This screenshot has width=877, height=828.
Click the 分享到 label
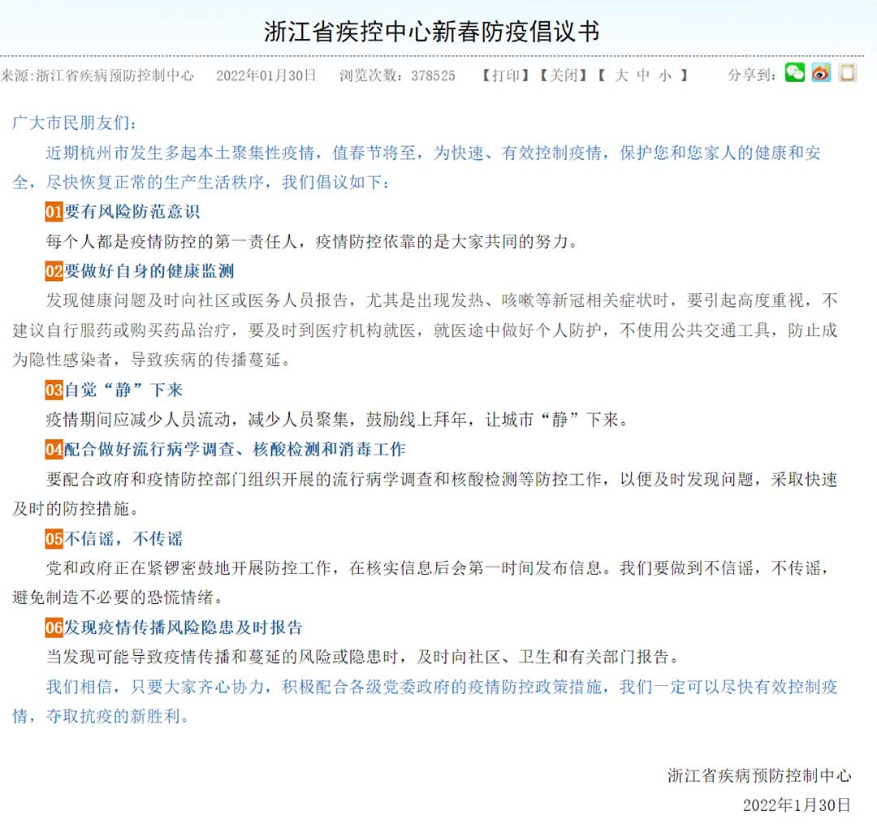point(752,75)
